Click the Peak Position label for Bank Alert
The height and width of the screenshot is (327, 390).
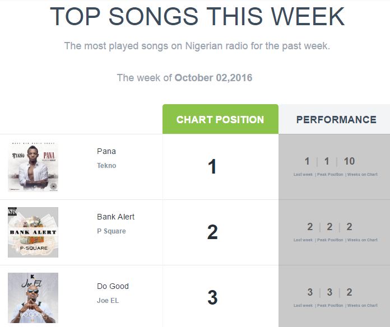tap(330, 240)
